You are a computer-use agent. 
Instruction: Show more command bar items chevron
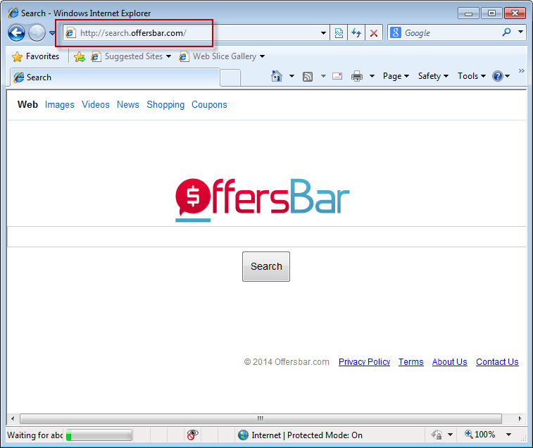(x=522, y=71)
